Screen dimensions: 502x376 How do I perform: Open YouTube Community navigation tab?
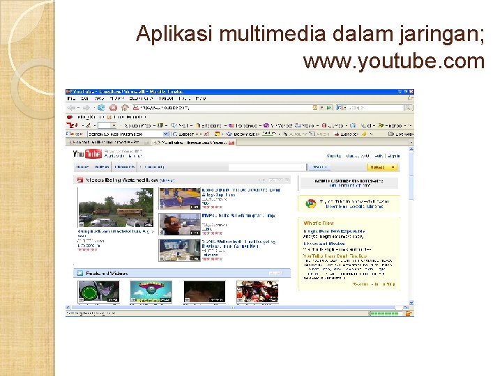pos(153,167)
